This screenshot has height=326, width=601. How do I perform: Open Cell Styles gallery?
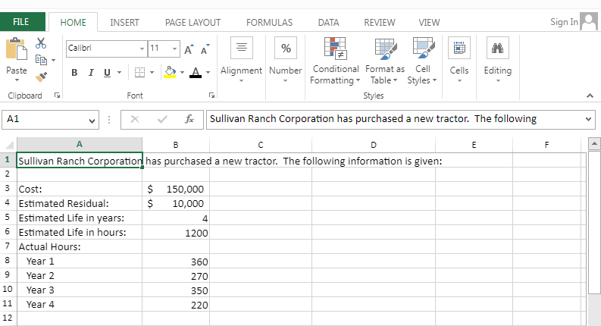[422, 61]
